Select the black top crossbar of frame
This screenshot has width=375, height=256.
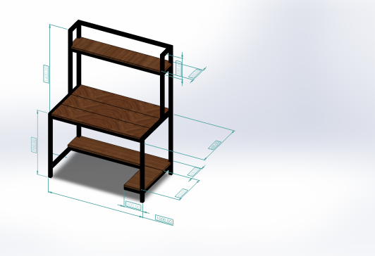(125, 33)
